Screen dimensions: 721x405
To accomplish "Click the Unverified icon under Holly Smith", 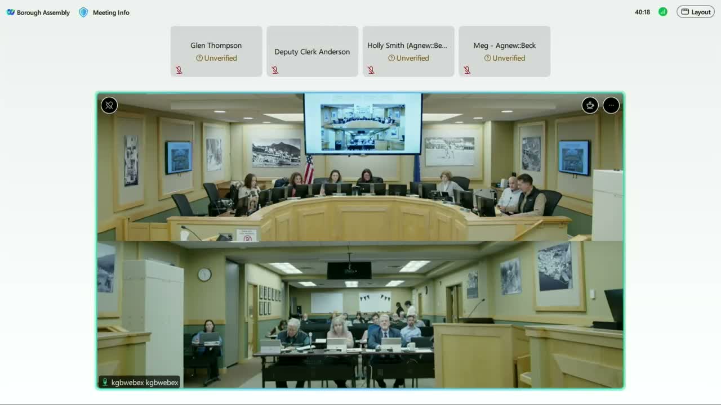I will tap(391, 58).
